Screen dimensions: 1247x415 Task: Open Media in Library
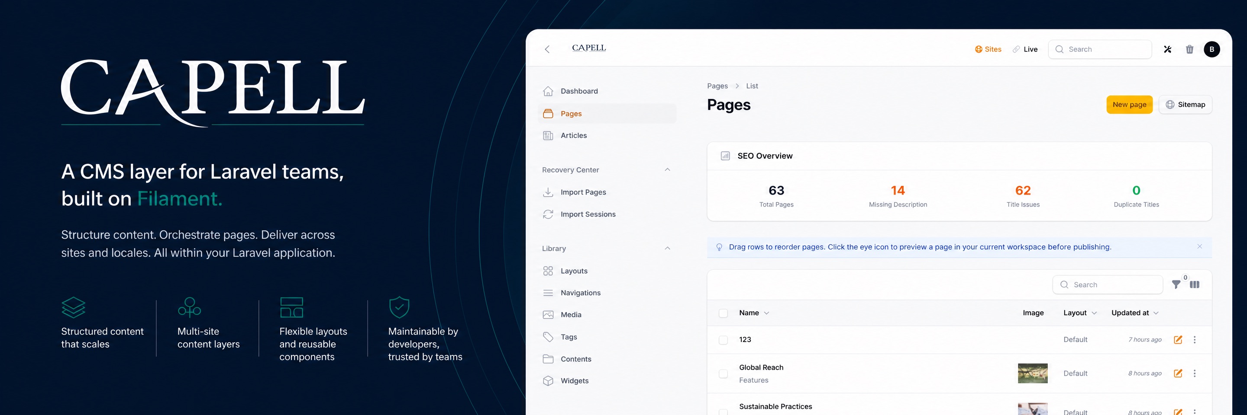[x=607, y=315]
